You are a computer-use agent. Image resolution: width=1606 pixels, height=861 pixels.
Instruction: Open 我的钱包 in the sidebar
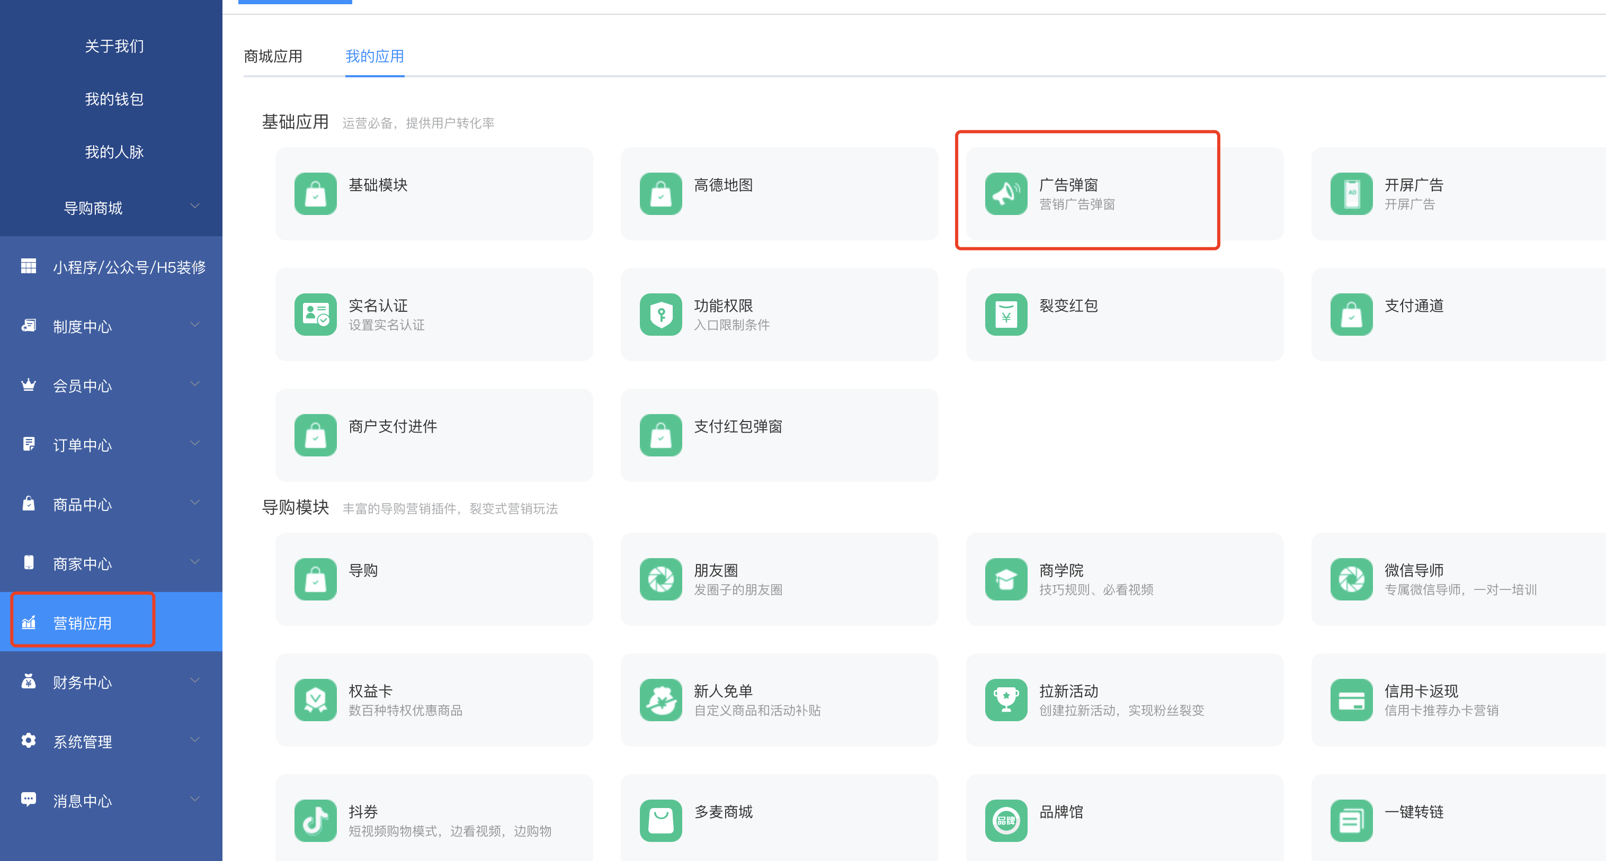pos(114,99)
